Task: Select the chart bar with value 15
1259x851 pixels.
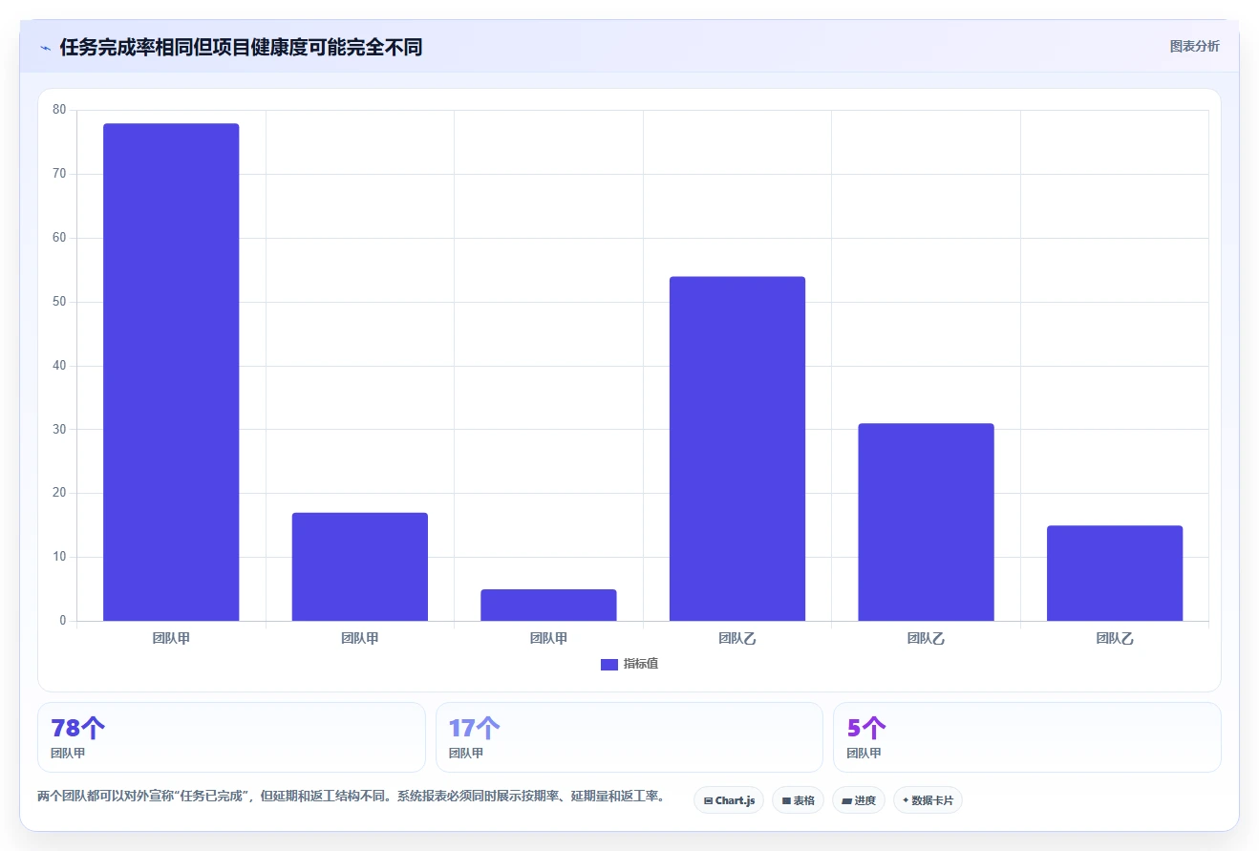Action: [1115, 573]
